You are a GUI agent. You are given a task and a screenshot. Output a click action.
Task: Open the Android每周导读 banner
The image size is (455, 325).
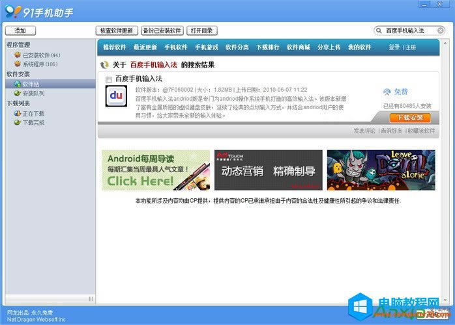tap(155, 170)
